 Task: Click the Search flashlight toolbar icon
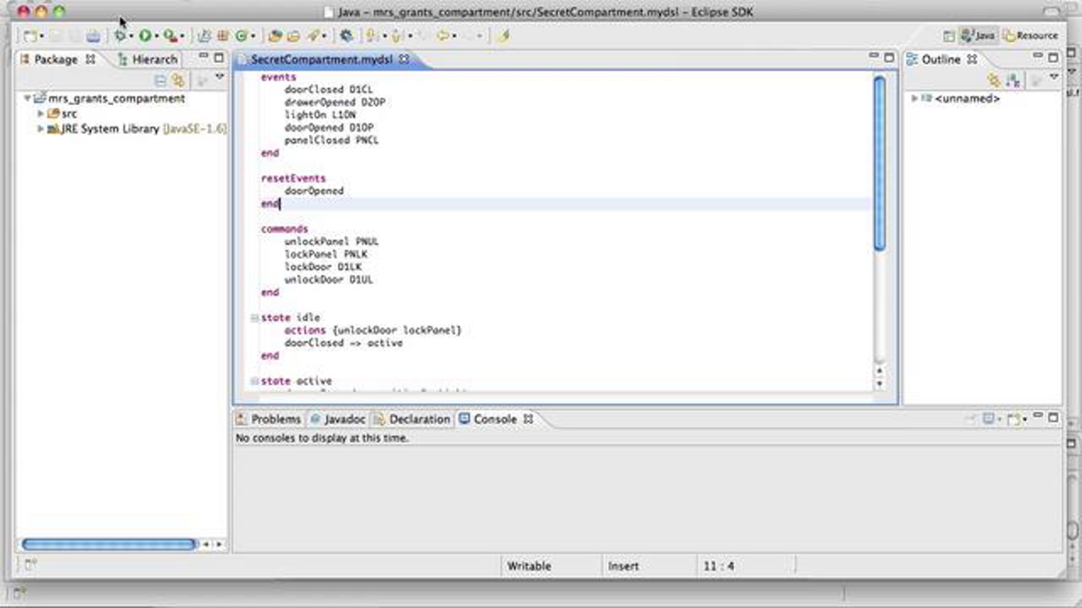click(313, 36)
